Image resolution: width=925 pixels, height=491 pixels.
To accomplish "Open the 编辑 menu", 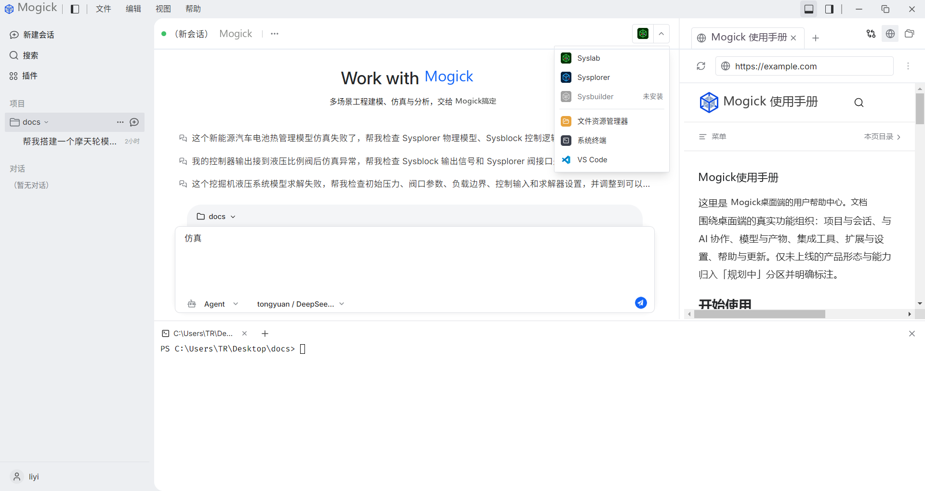I will pos(133,9).
